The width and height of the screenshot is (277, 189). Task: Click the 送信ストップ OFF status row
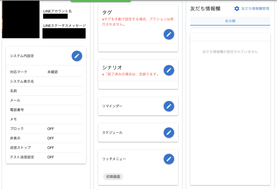point(46,148)
